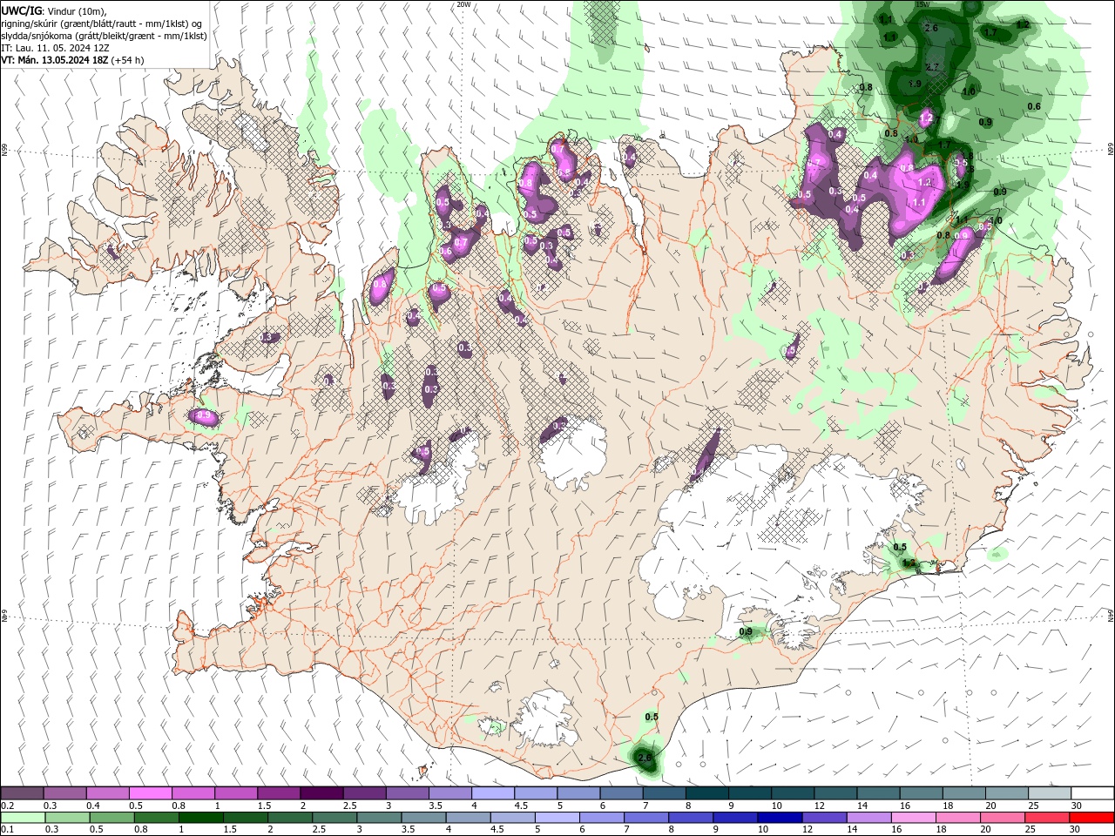
Task: Select lower-scale darkest green swatch labeled 1
Action: 200,818
